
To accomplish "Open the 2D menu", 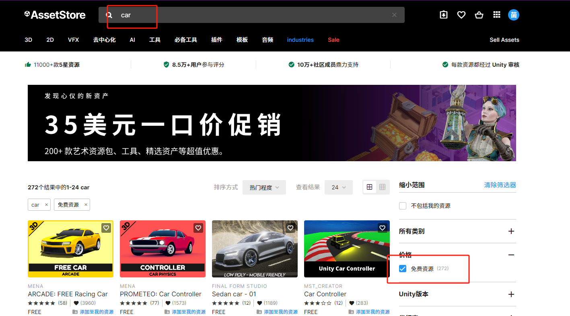I will (x=50, y=40).
